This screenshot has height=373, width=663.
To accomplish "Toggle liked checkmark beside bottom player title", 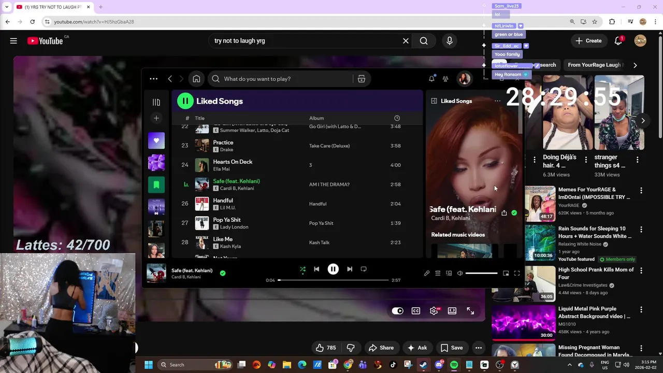I will [x=223, y=273].
